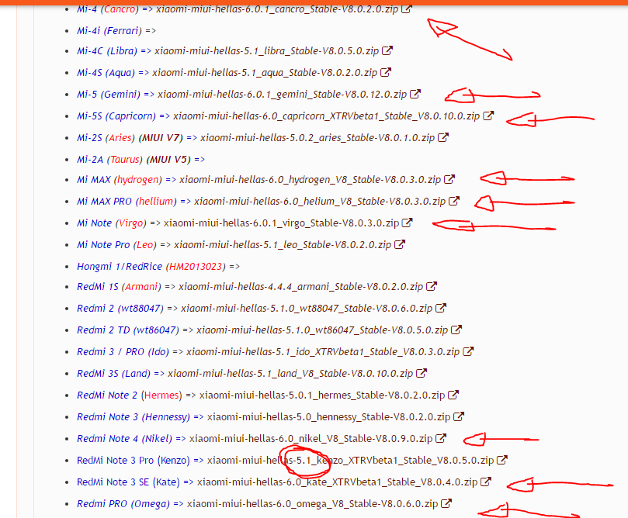628x518 pixels.
Task: Download the nikel V8 Stable V8.0.9.0 zip
Action: coord(311,438)
